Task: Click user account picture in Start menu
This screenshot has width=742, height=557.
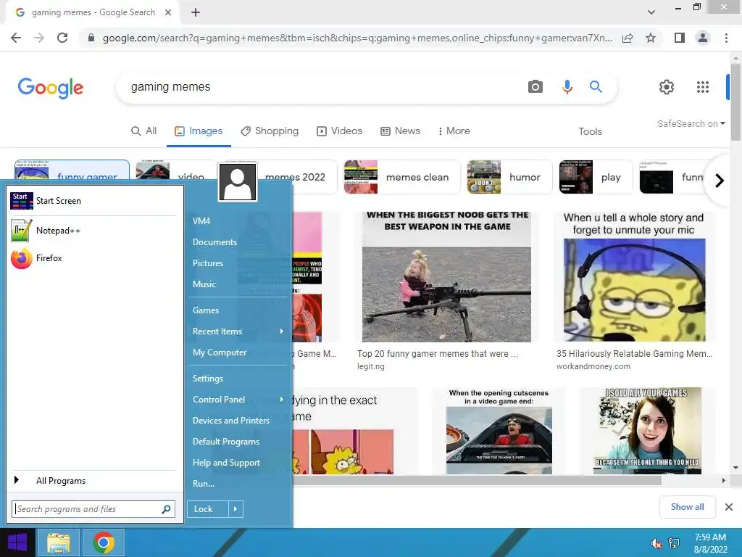Action: pos(238,182)
